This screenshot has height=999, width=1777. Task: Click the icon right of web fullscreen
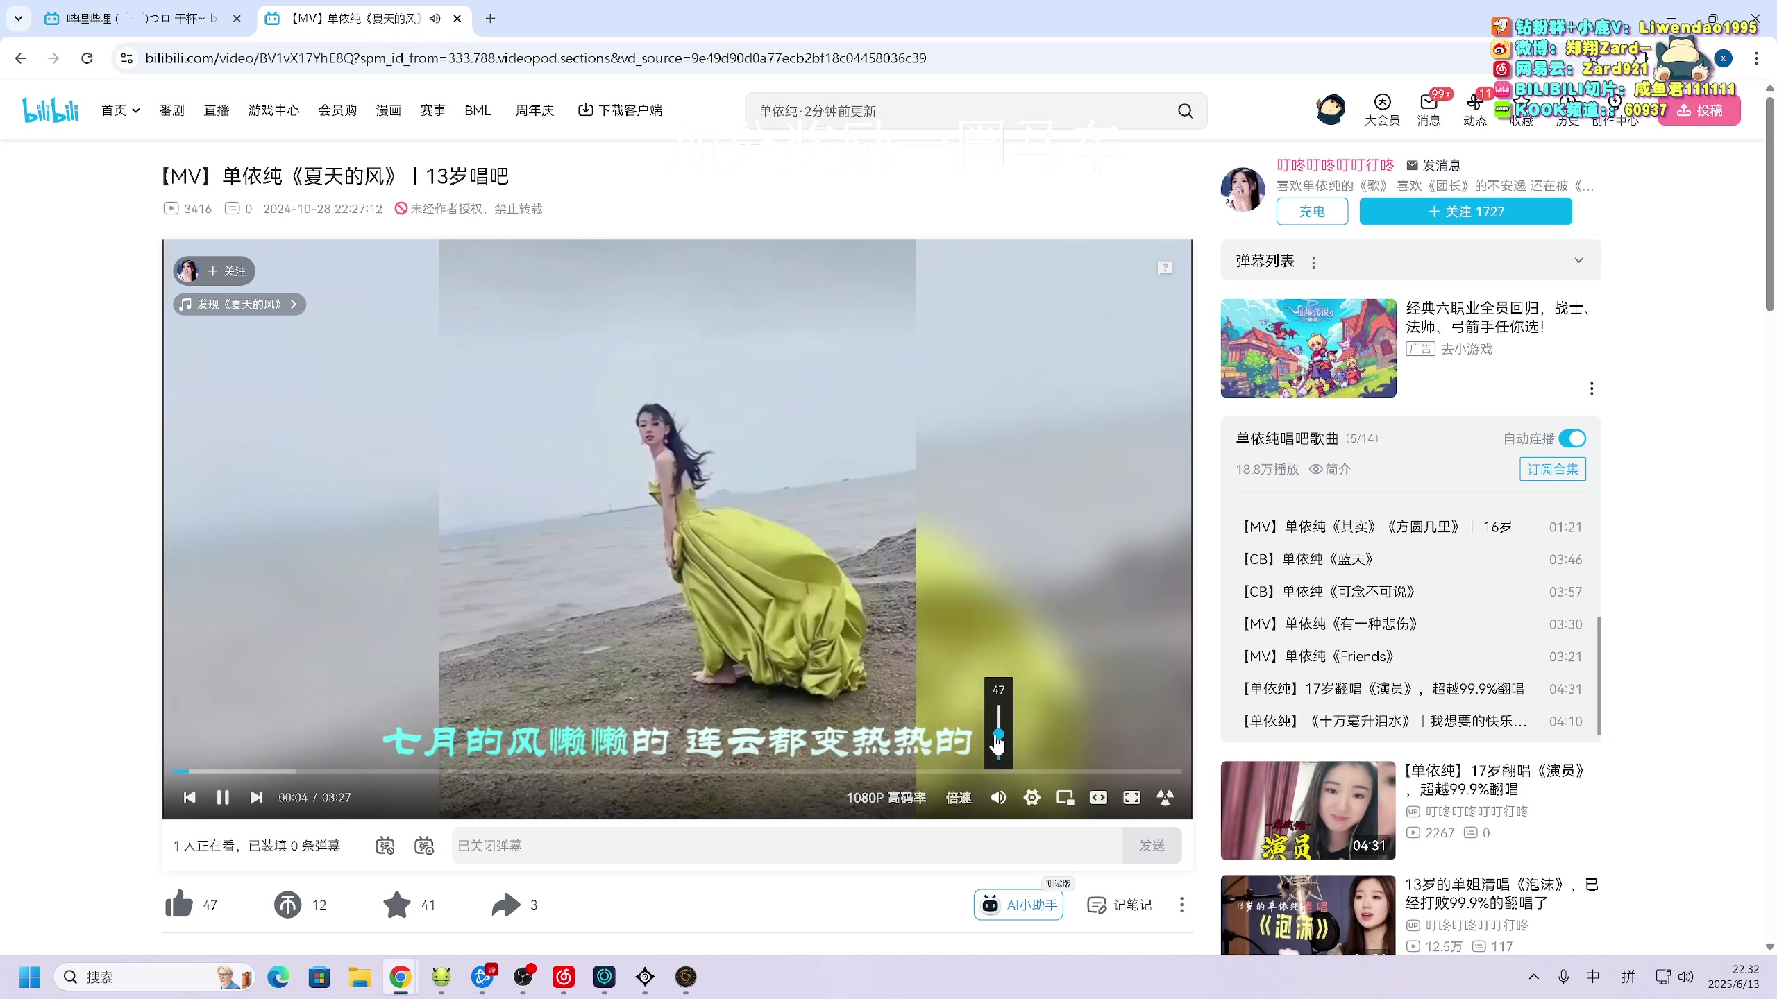tap(1165, 797)
